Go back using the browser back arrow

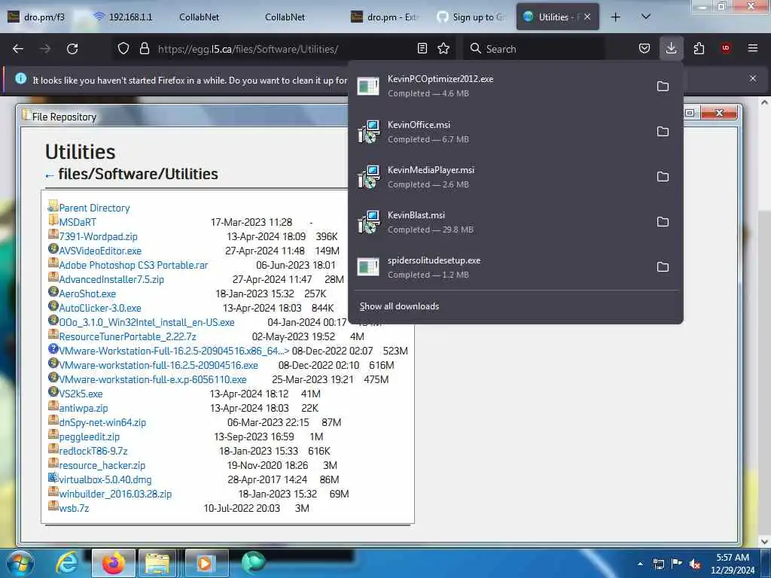tap(18, 49)
